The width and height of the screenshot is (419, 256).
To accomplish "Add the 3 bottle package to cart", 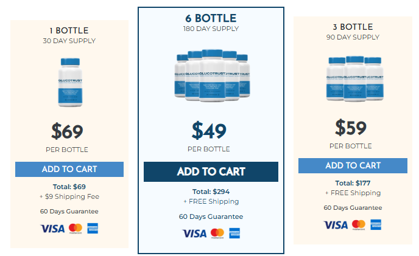I will coord(353,165).
